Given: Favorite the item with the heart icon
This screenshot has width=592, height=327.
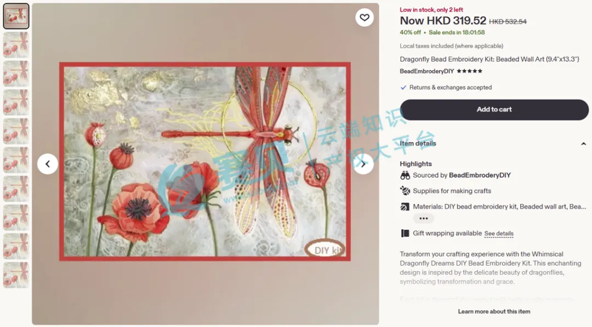Looking at the screenshot, I should pyautogui.click(x=365, y=17).
